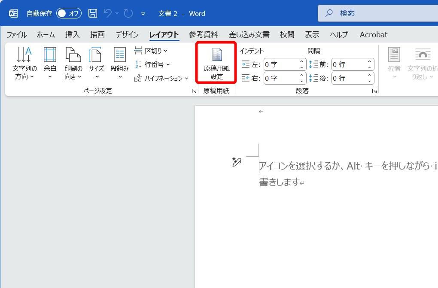The width and height of the screenshot is (438, 288).
Task: Click the 保存 save icon
Action: pos(92,13)
